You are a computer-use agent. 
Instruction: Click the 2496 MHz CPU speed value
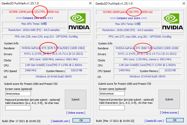click(x=31, y=70)
